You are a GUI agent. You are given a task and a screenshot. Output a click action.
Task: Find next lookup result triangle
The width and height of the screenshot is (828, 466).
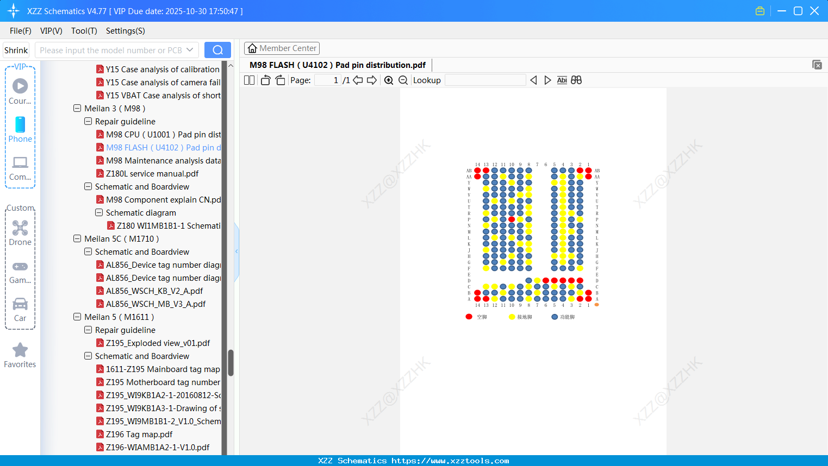547,80
